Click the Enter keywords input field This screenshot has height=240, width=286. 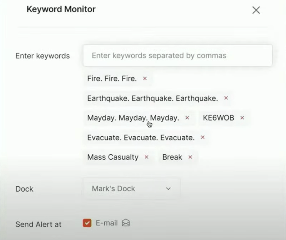[177, 55]
